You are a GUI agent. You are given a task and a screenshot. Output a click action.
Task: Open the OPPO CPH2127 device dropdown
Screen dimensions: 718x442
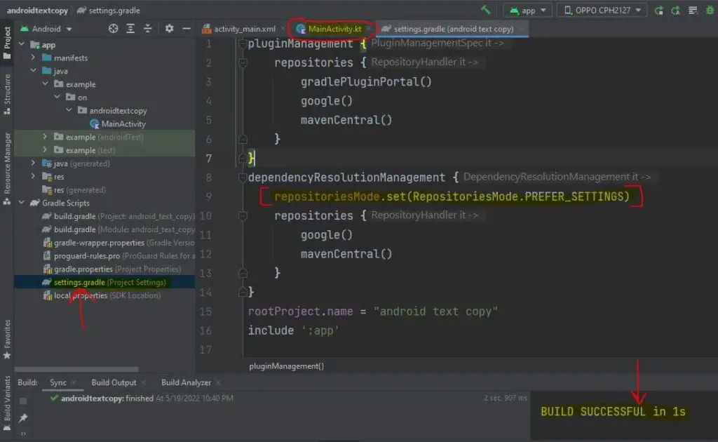tap(602, 10)
